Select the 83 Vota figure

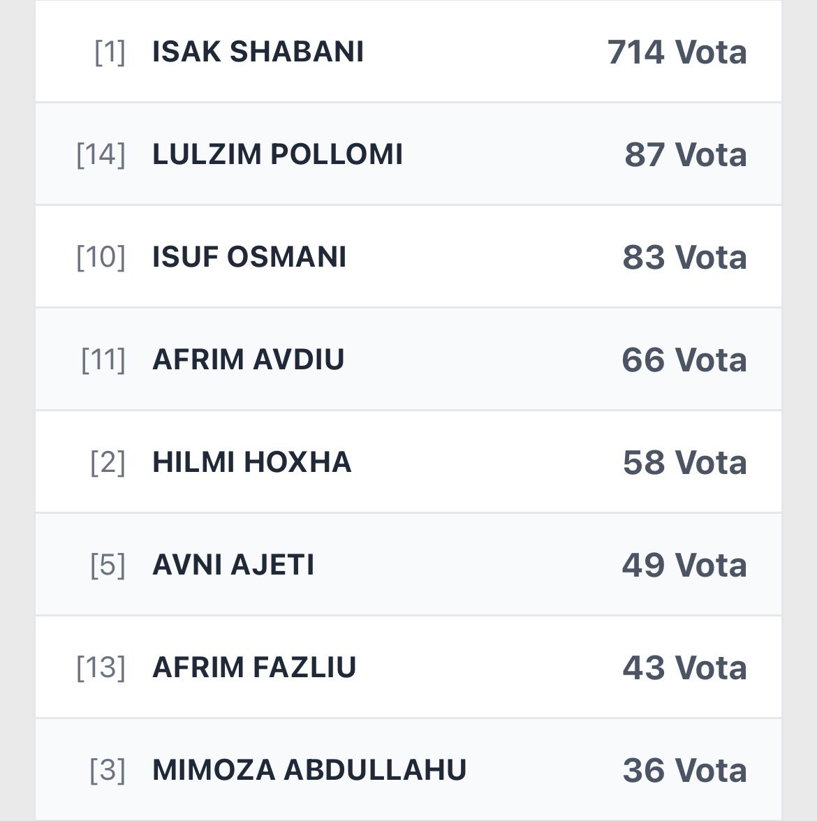[x=684, y=258]
